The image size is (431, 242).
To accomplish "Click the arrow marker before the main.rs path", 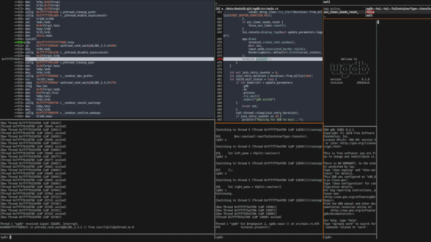I will tap(223, 9).
